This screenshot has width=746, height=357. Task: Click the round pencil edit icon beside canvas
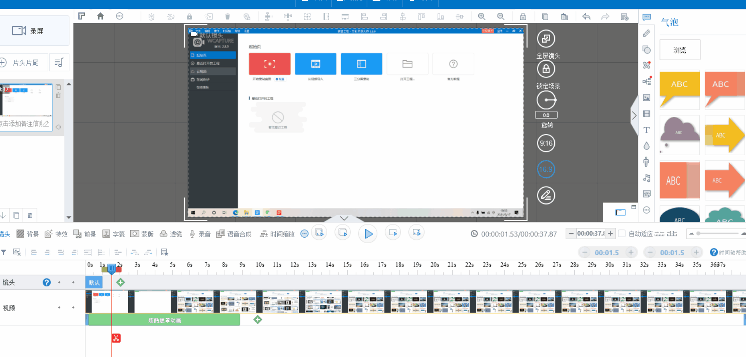coord(546,195)
